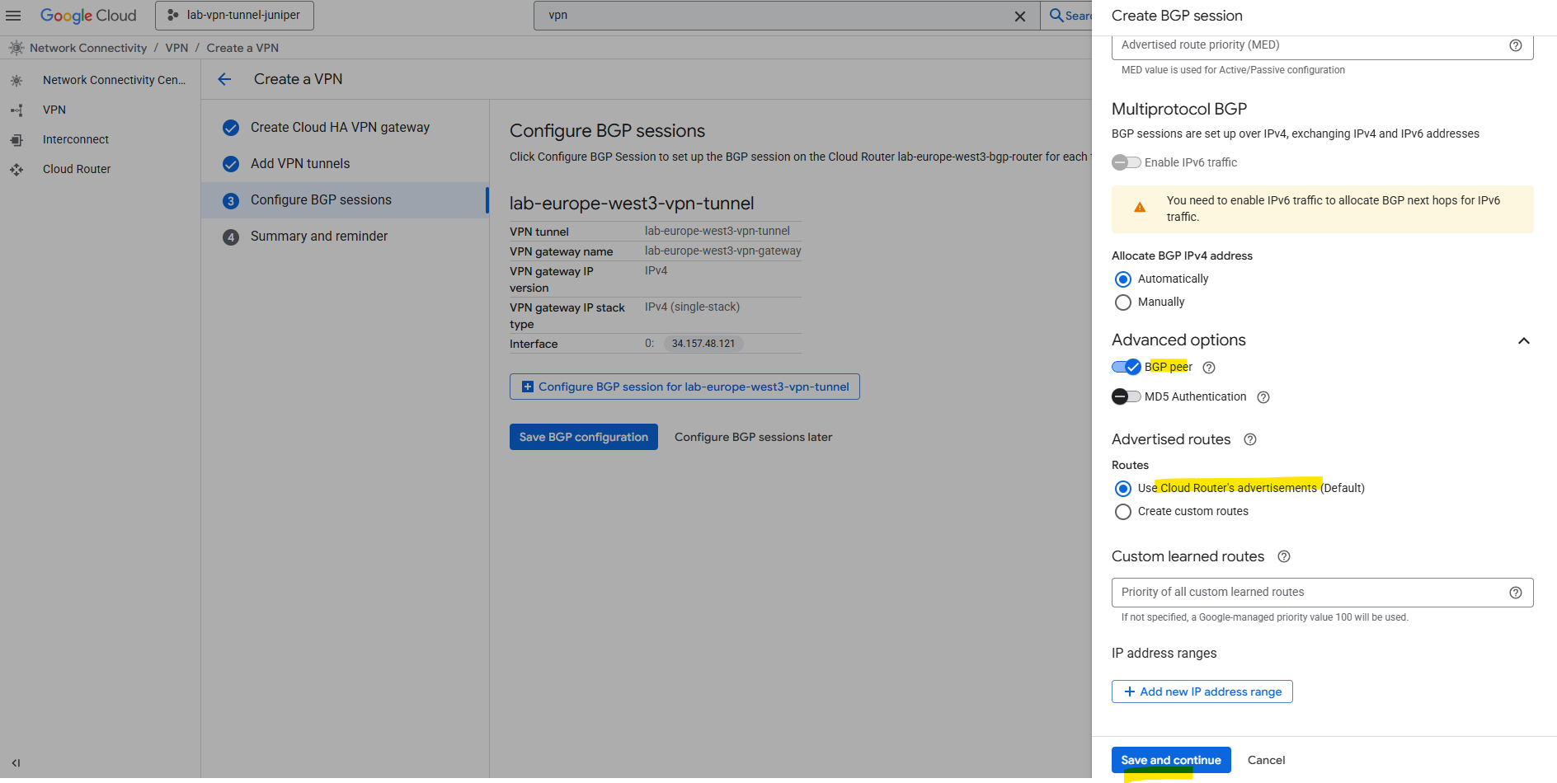
Task: Open help for Advertised route priority
Action: point(1516,45)
